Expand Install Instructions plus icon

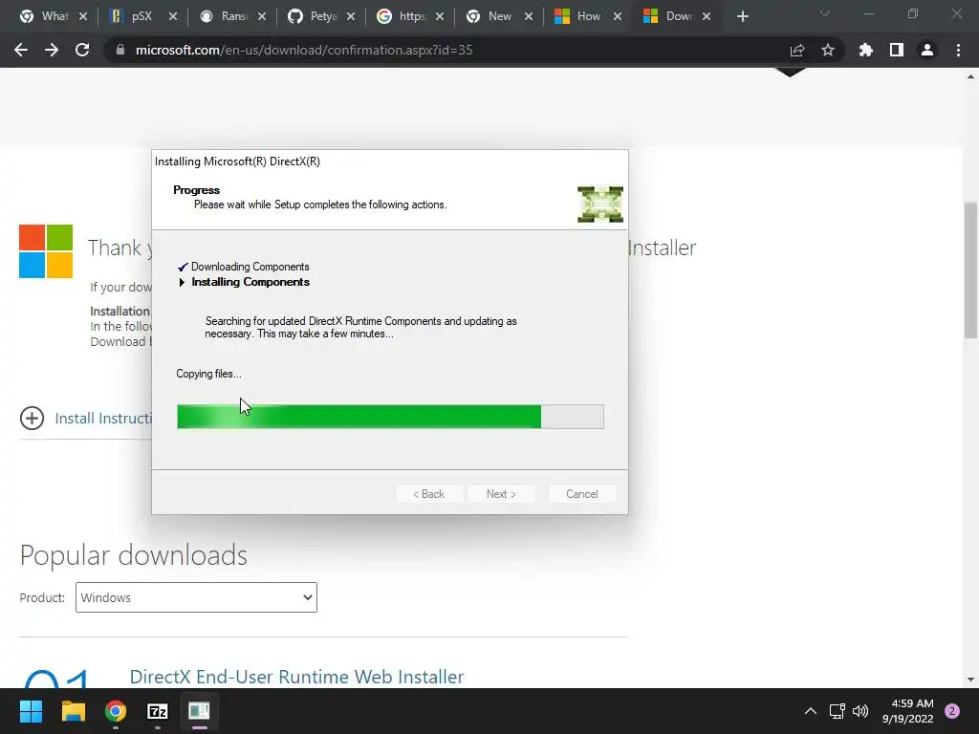(32, 419)
